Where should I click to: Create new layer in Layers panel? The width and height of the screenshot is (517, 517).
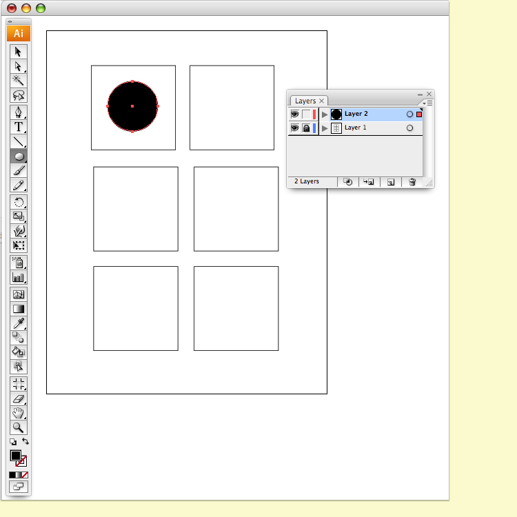[x=390, y=182]
